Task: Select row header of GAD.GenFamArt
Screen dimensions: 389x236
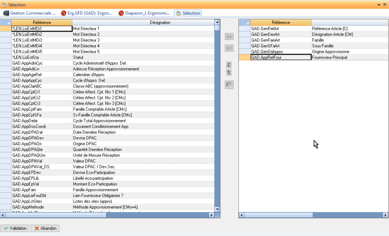Action: [244, 40]
